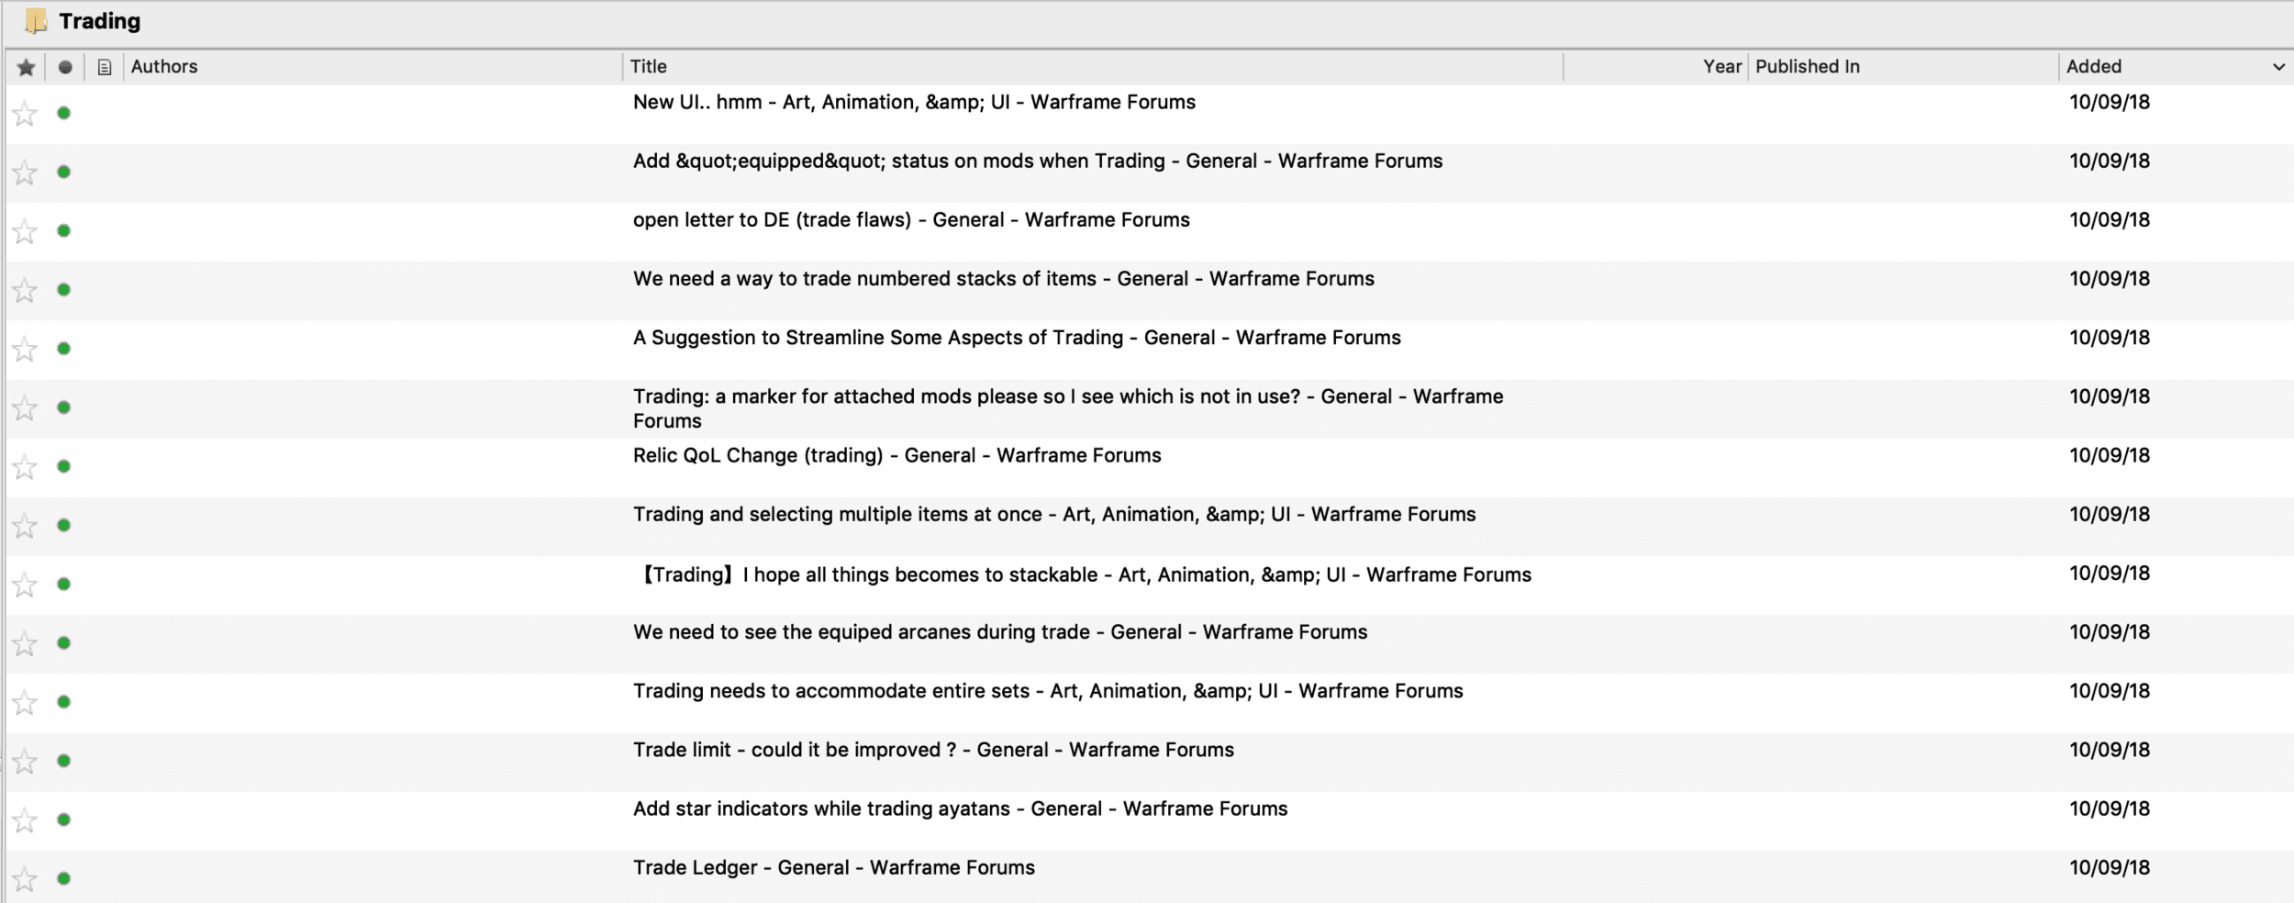Toggle unread dot for 'trade numbered stacks' entry

[x=63, y=290]
